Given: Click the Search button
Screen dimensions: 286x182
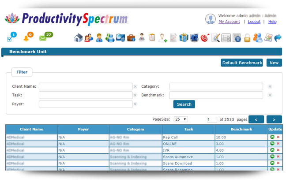Looking at the screenshot, I should click(x=184, y=104).
